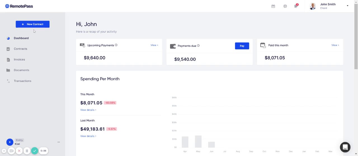Open notifications bell with red badge
Viewport: 358px width, 156px height.
(x=296, y=6)
